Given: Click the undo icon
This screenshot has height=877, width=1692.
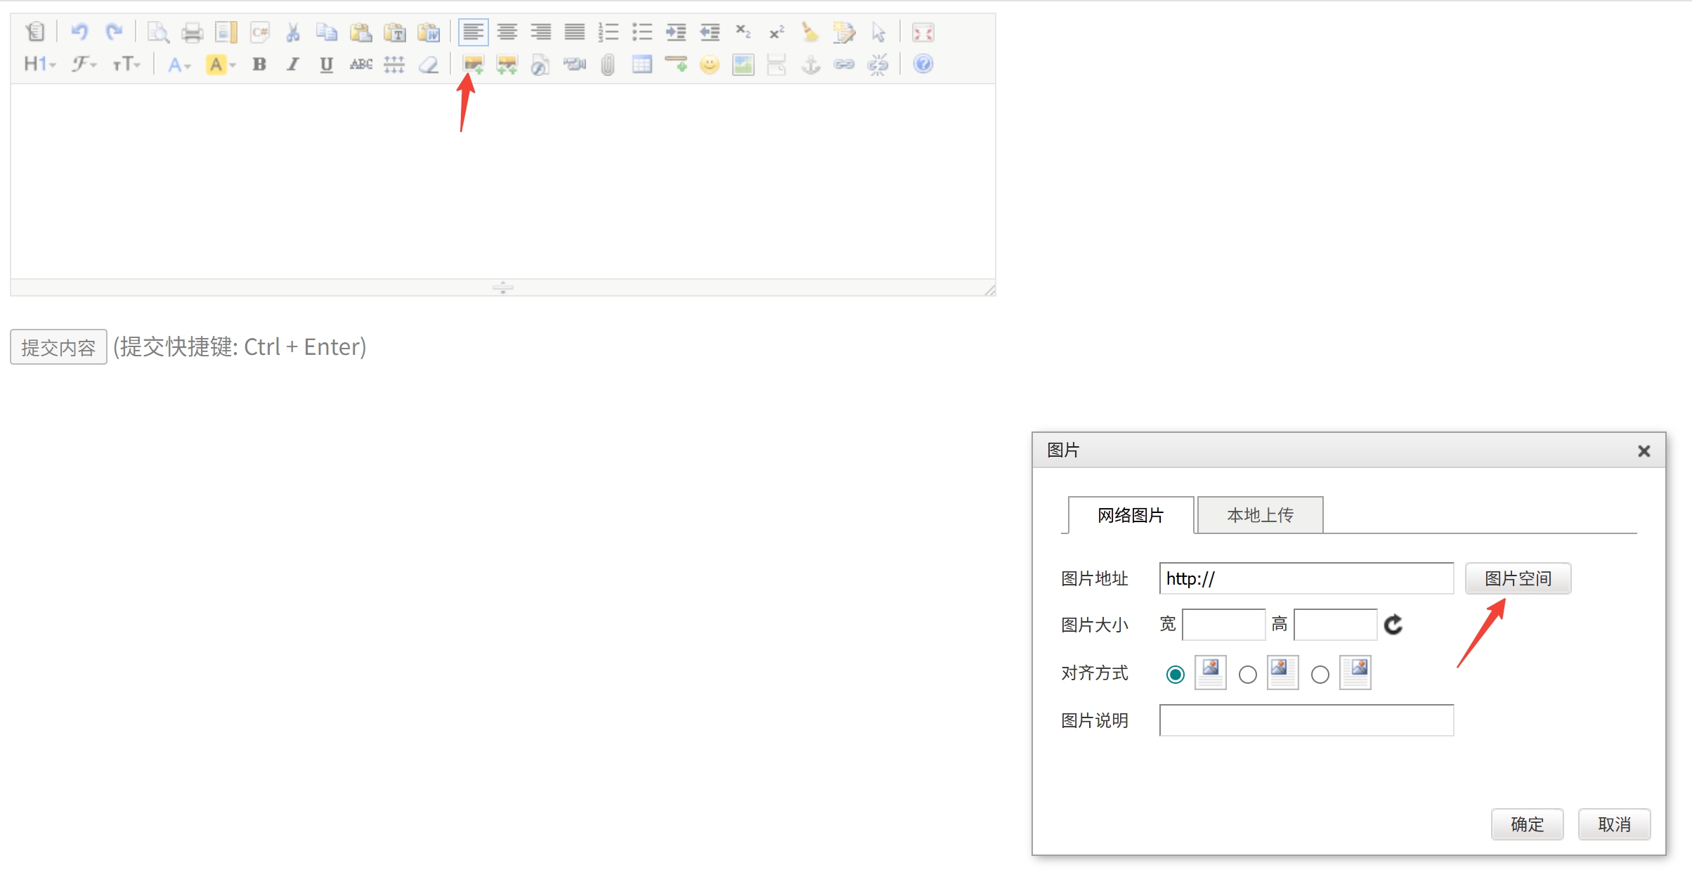Looking at the screenshot, I should click(x=79, y=32).
